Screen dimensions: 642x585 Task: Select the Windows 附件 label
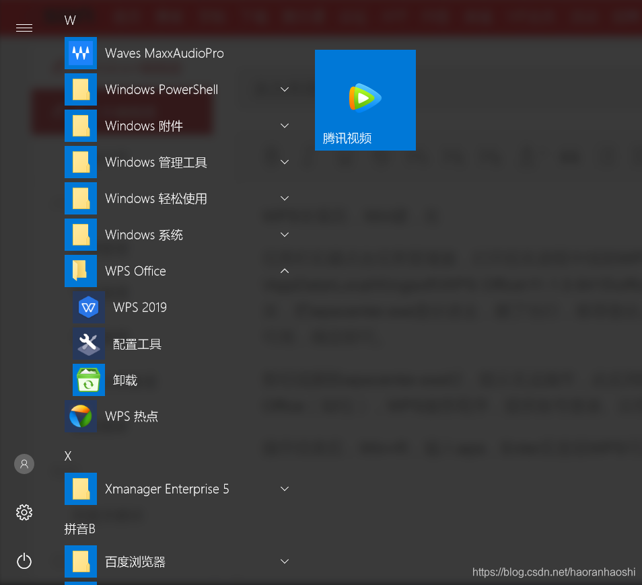tap(144, 126)
